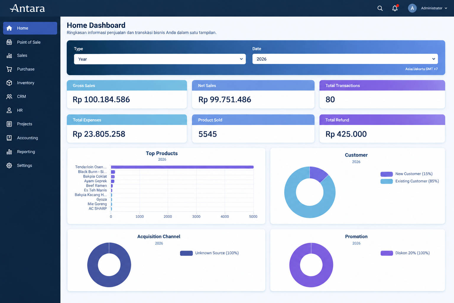
Task: Open the Inventory box icon
Action: coord(9,83)
